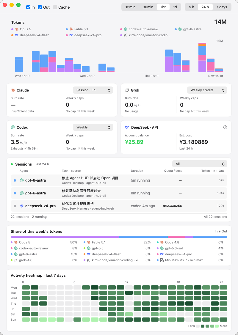The image size is (238, 335).
Task: Open the All 22 sessions link
Action: click(x=215, y=217)
